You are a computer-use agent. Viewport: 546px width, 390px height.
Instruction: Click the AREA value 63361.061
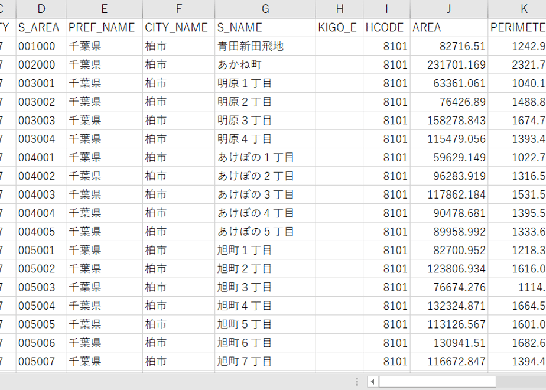tap(449, 83)
